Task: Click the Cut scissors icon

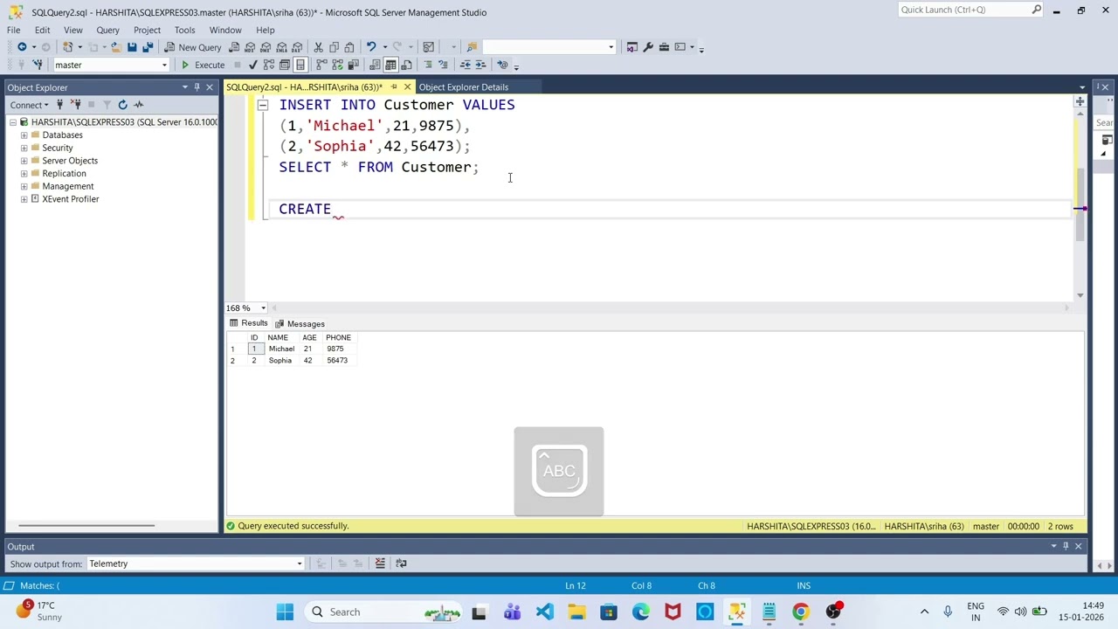Action: click(319, 47)
